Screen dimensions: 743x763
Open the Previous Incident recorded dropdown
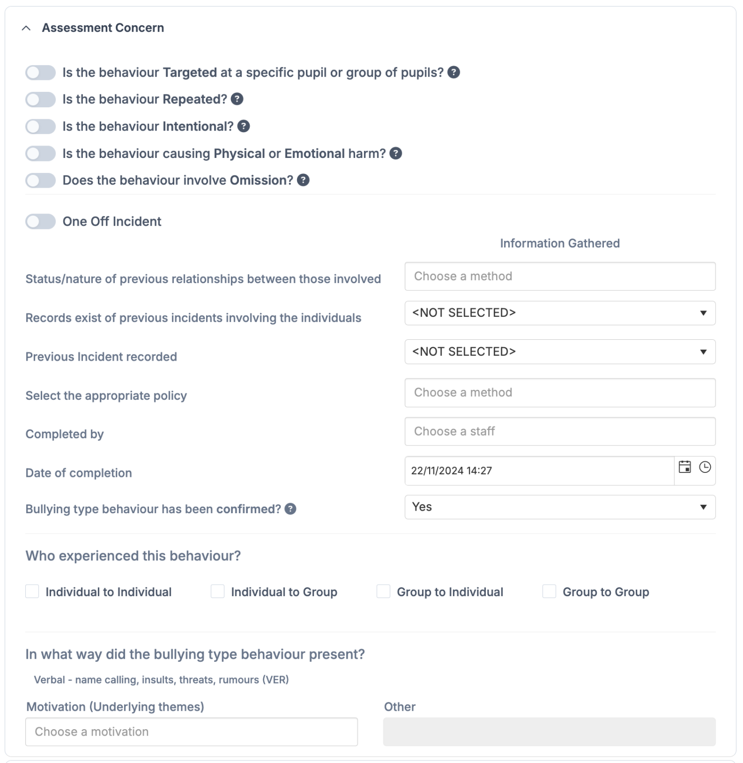click(560, 352)
